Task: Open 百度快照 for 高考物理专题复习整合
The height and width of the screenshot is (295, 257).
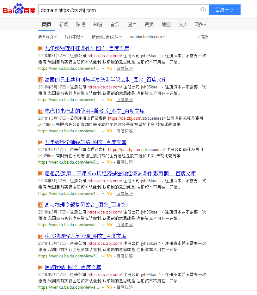Action: click(125, 225)
